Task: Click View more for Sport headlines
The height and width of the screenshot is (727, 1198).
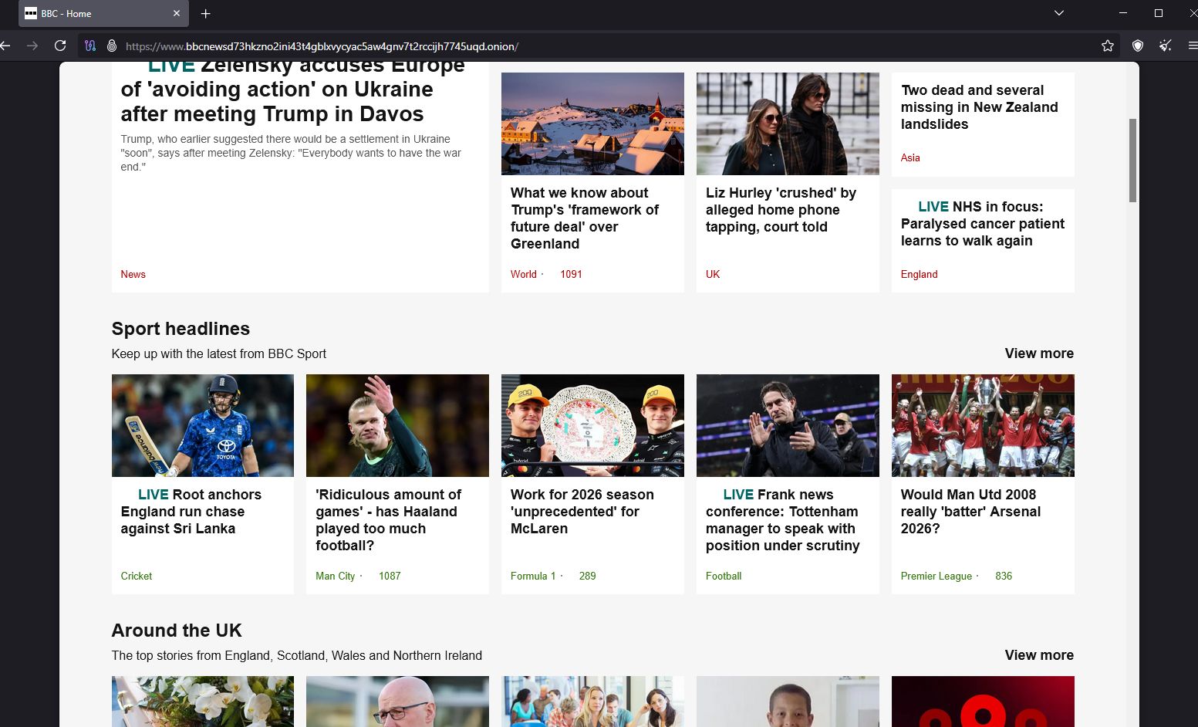Action: tap(1038, 353)
